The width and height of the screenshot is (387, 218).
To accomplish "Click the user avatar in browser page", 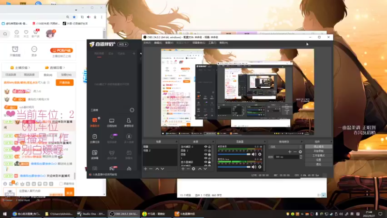I will [x=50, y=33].
